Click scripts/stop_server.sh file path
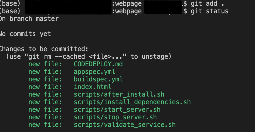The image size is (255, 132). 115,117
